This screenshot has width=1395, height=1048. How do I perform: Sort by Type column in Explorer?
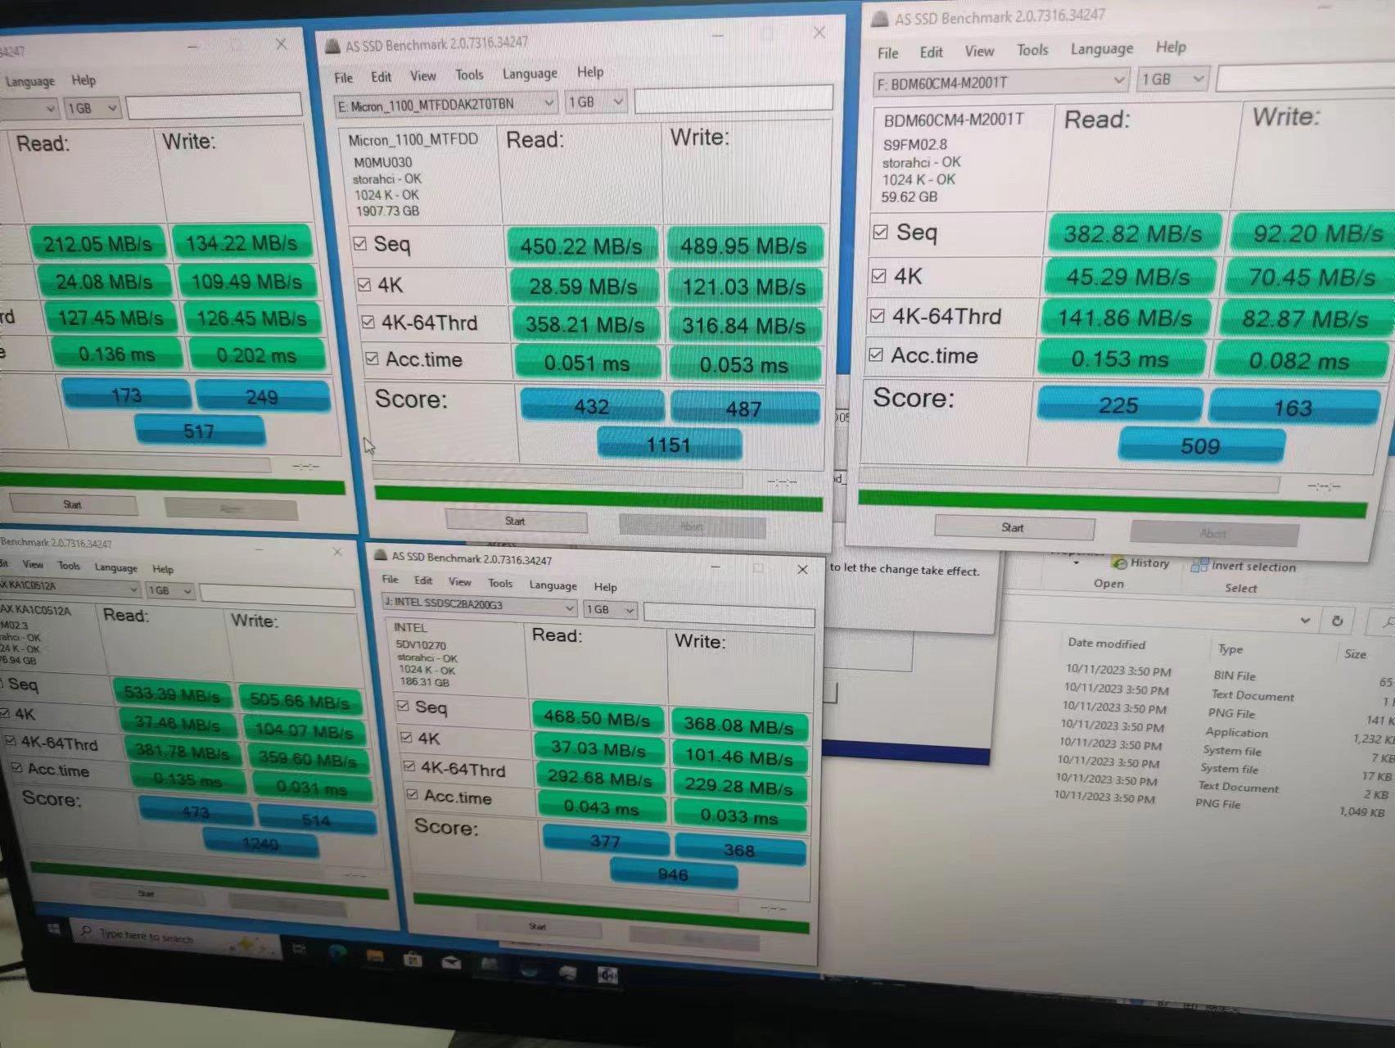coord(1230,648)
